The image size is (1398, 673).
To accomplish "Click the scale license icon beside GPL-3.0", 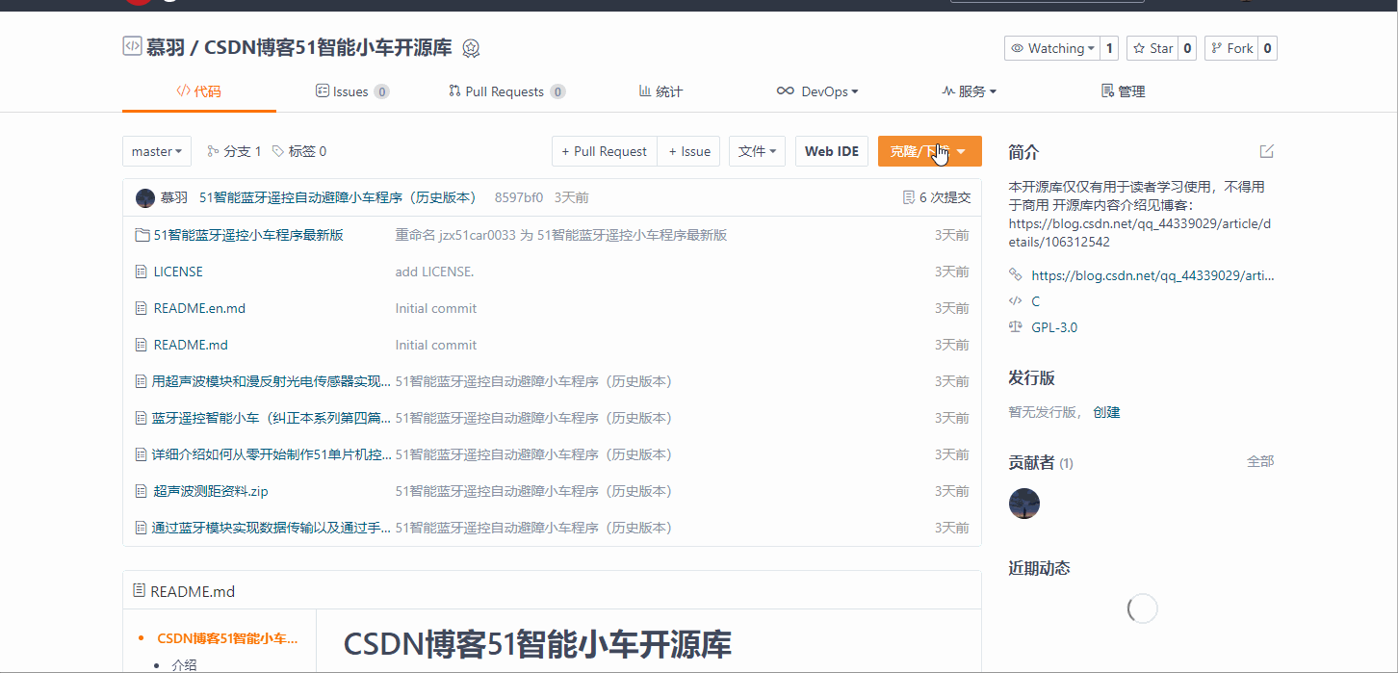I will point(1015,326).
